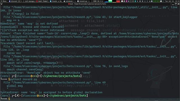180x101 pixels.
Task: Click the 'await self.coro(*args, **kwargs)' line
Action: click(32, 63)
